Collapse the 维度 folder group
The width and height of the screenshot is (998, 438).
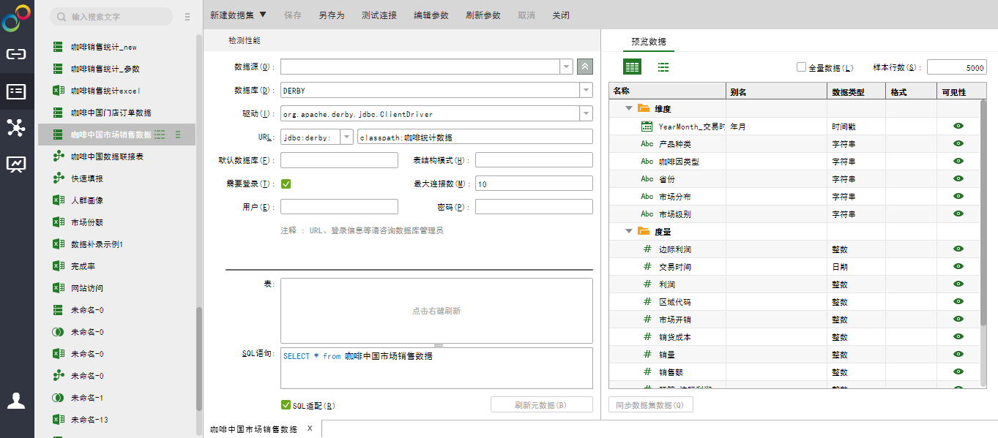[x=628, y=109]
